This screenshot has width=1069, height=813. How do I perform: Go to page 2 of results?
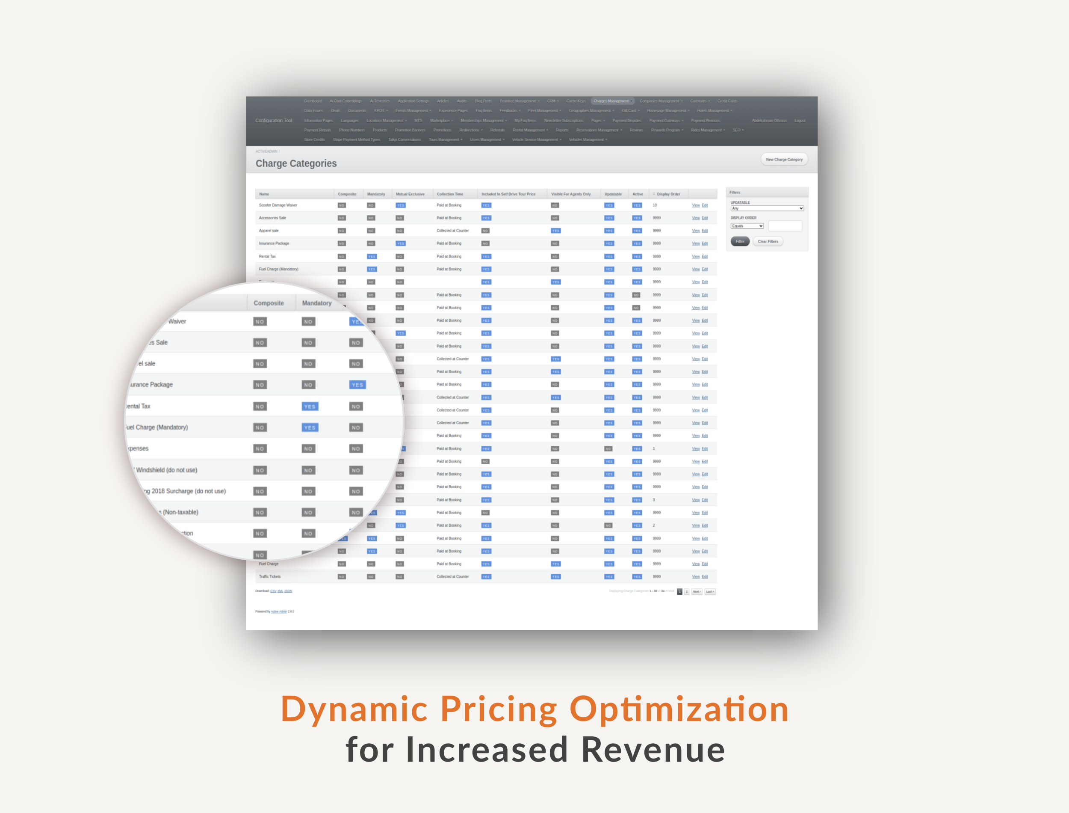click(x=687, y=592)
